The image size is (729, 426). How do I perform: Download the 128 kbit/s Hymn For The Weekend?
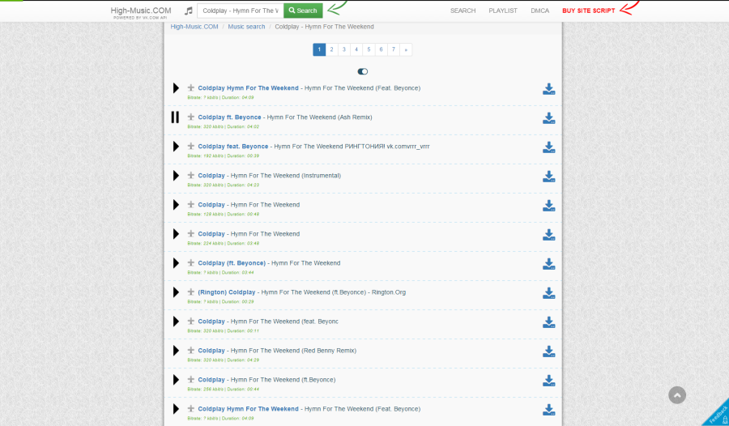[549, 206]
